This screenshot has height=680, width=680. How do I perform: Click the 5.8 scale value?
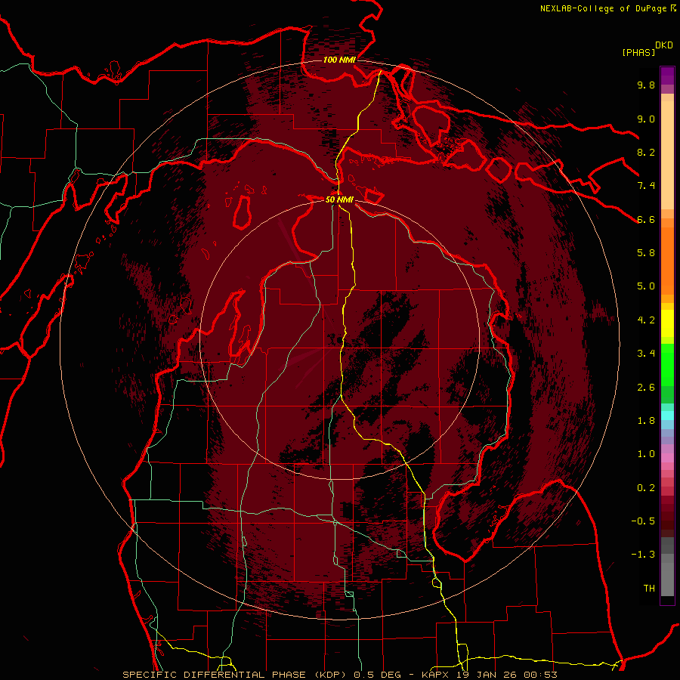click(x=646, y=253)
